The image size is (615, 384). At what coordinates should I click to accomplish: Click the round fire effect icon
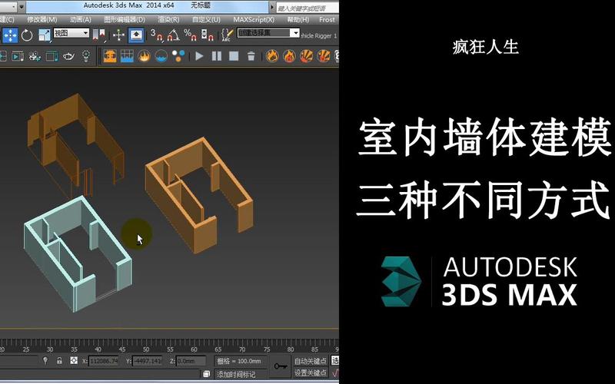pos(144,56)
